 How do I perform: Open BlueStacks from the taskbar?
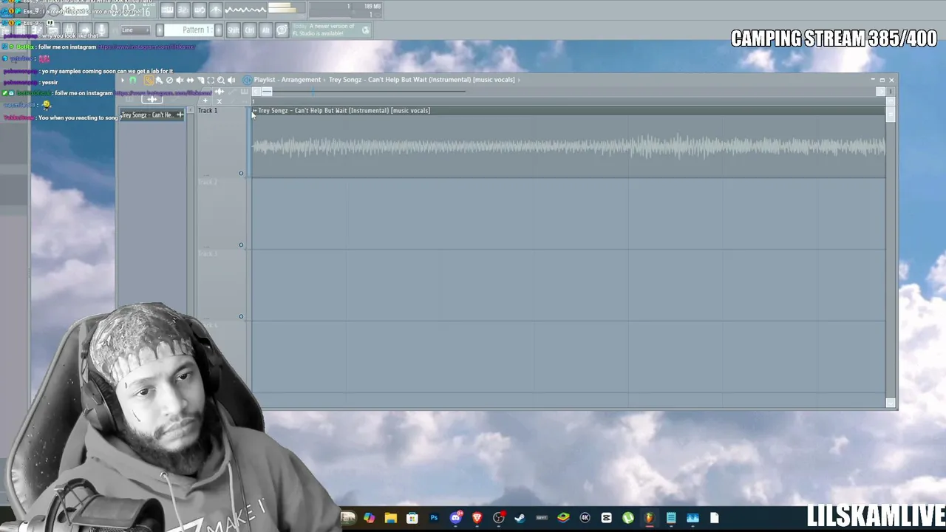click(x=563, y=518)
